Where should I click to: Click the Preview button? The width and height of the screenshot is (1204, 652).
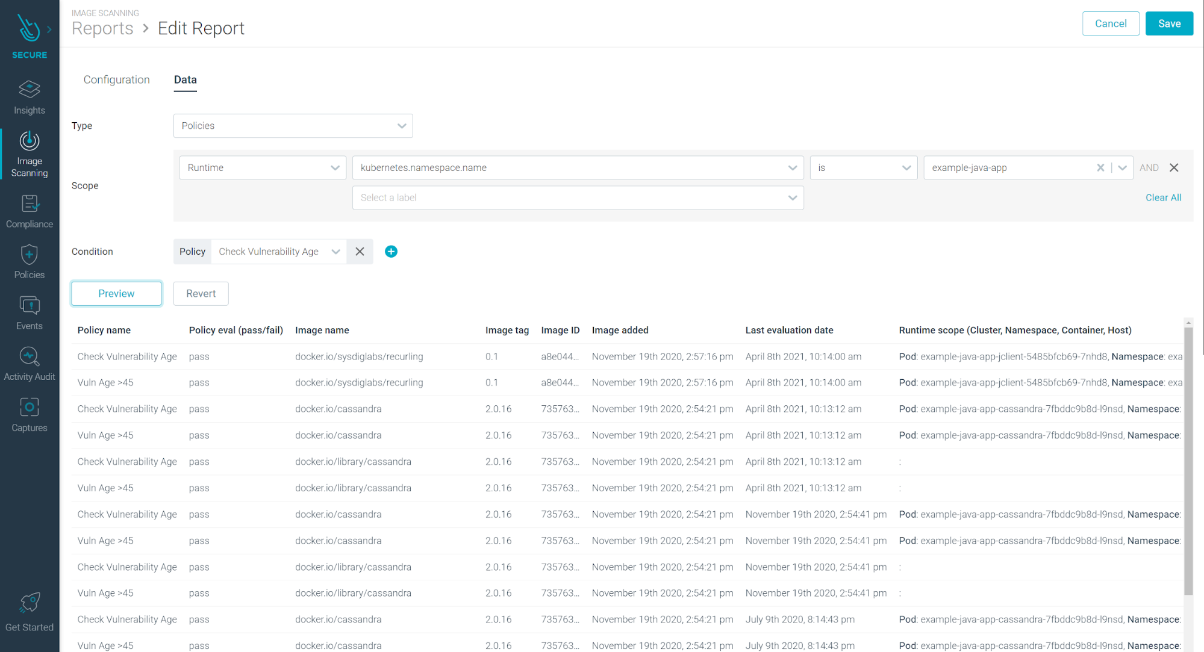(116, 293)
